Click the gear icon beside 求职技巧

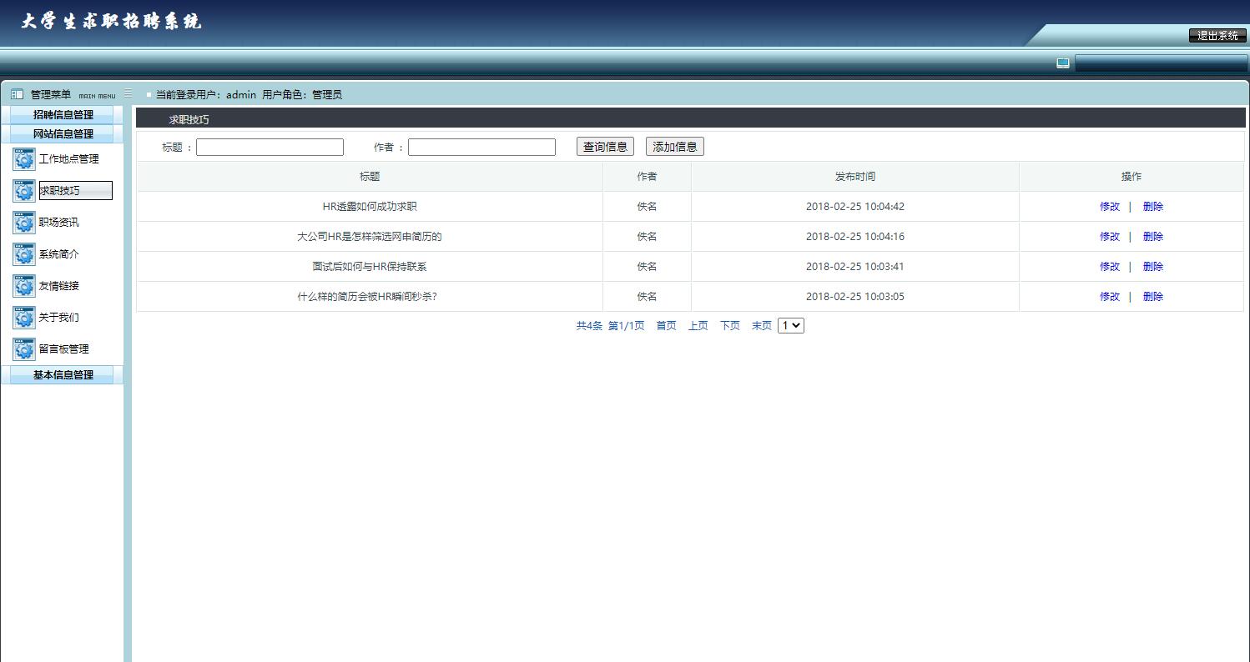pyautogui.click(x=24, y=191)
